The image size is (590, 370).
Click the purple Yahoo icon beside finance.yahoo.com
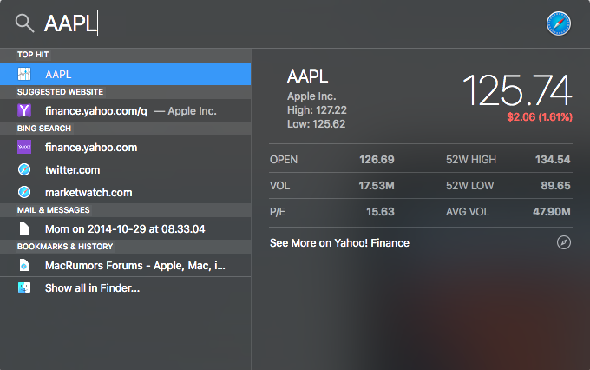[x=24, y=147]
